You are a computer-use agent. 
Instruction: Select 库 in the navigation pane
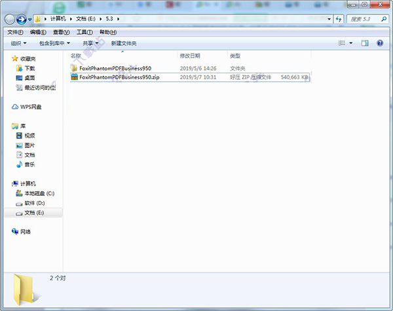23,126
